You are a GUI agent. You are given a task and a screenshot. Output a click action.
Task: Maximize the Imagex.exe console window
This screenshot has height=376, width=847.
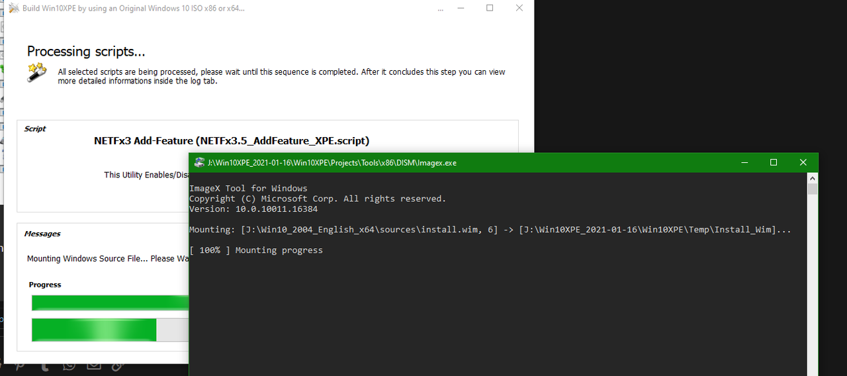click(x=774, y=163)
